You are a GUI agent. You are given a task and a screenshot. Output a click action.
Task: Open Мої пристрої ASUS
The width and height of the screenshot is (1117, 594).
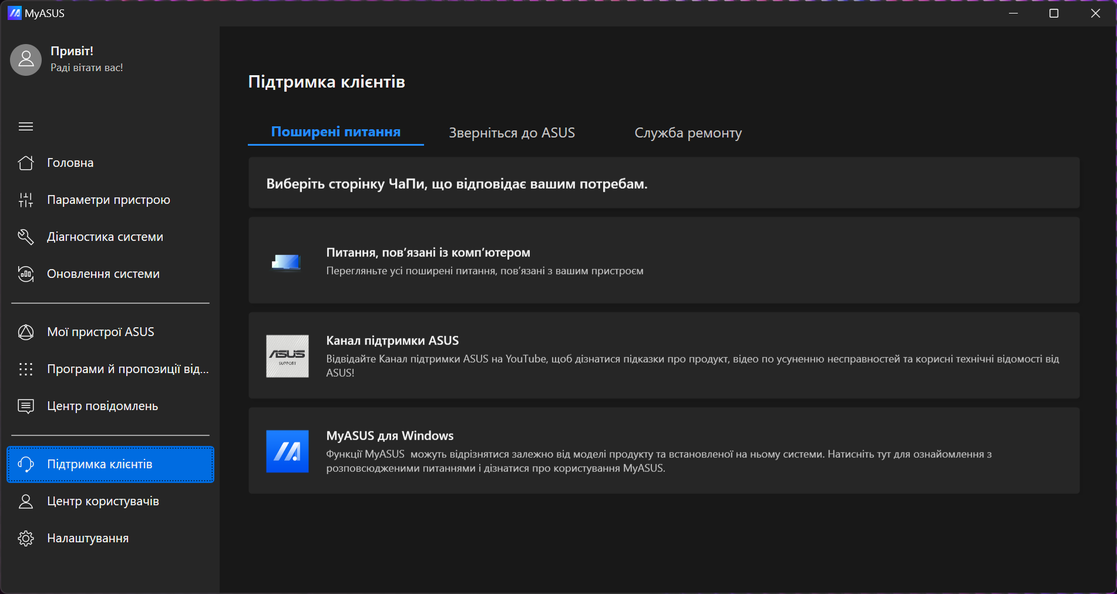(x=100, y=331)
